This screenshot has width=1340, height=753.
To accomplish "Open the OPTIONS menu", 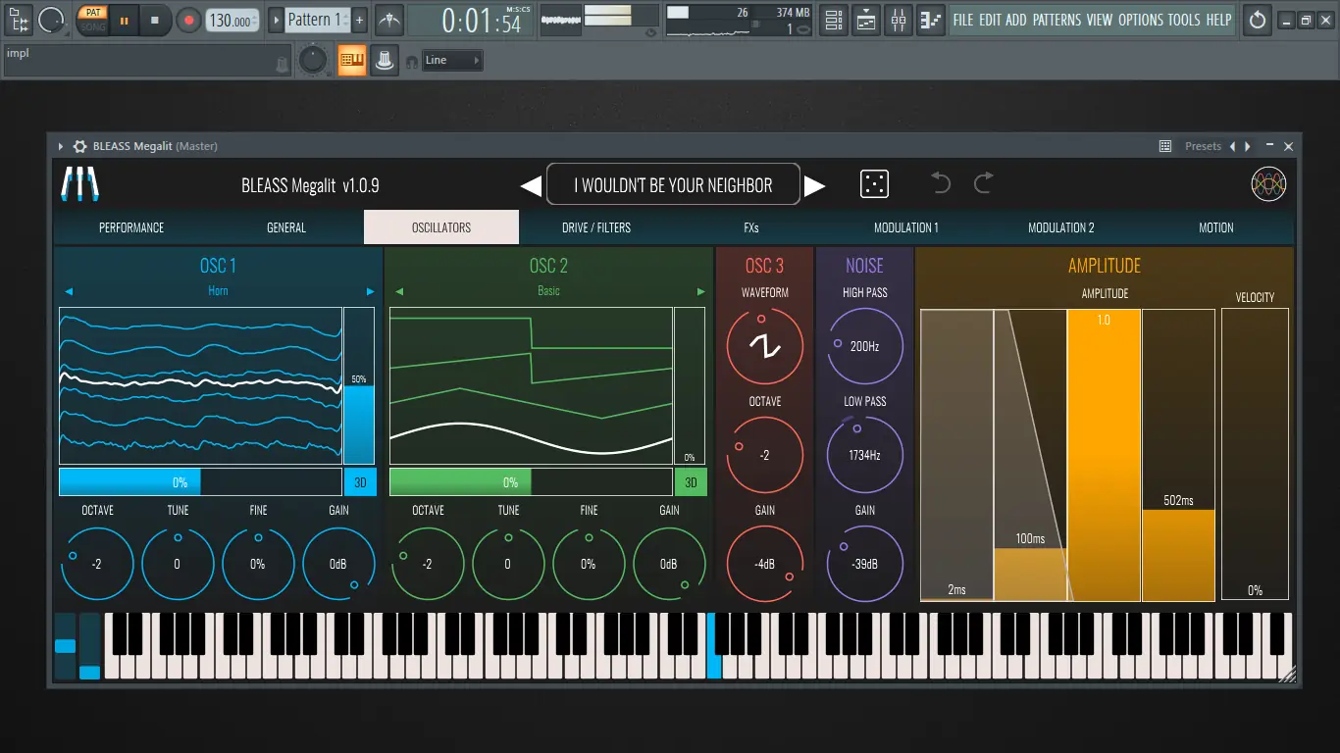I will click(1141, 20).
